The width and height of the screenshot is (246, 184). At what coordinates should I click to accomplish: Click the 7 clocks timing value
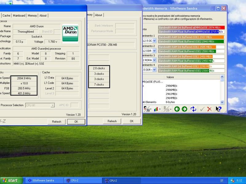click(x=99, y=85)
